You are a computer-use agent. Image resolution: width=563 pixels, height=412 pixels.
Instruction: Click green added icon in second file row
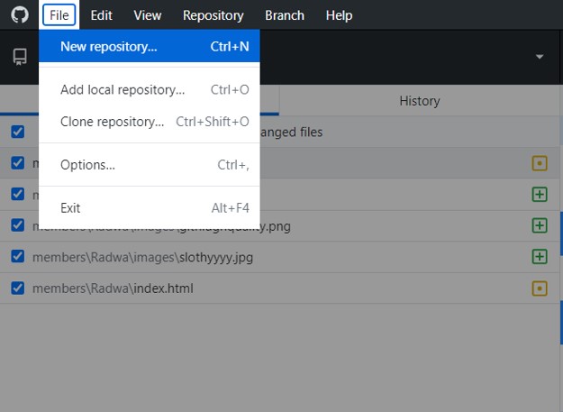coord(540,194)
